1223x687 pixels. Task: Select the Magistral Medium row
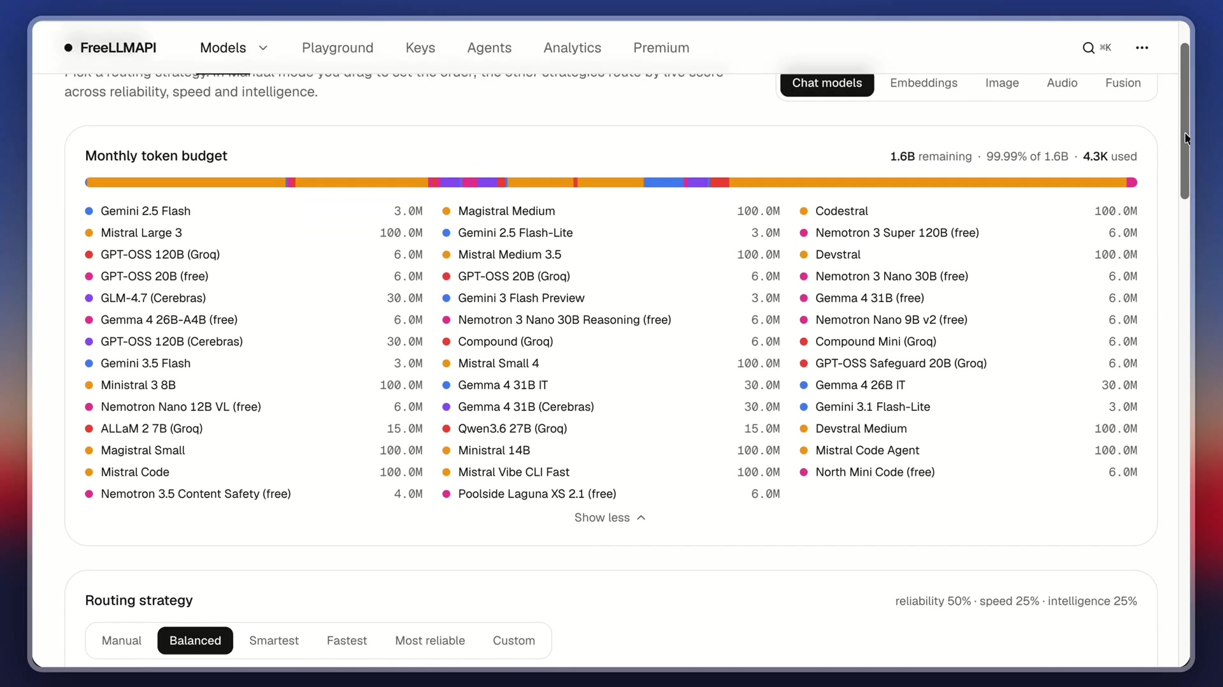[611, 211]
